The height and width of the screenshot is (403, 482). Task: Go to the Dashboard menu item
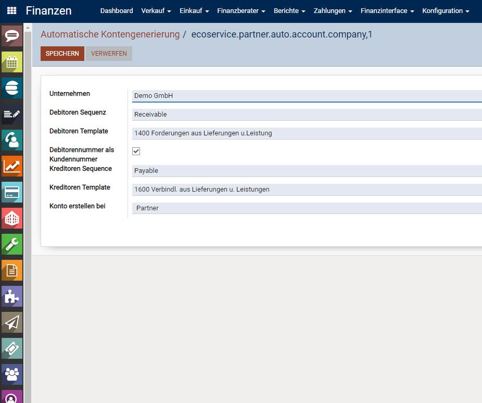(117, 10)
